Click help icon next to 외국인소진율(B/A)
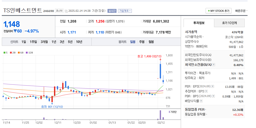Screen dimensions: 256x128 coord(214,65)
